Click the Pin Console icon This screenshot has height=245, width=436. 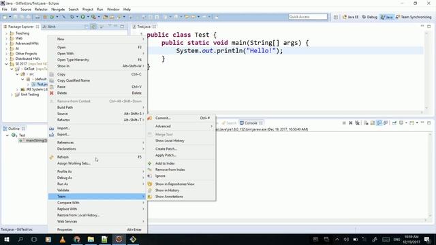(394, 122)
